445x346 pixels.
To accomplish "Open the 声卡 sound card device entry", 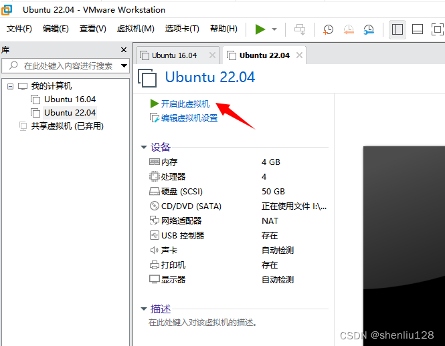I will tap(169, 250).
